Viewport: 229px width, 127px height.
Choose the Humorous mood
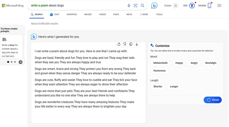(x=159, y=71)
